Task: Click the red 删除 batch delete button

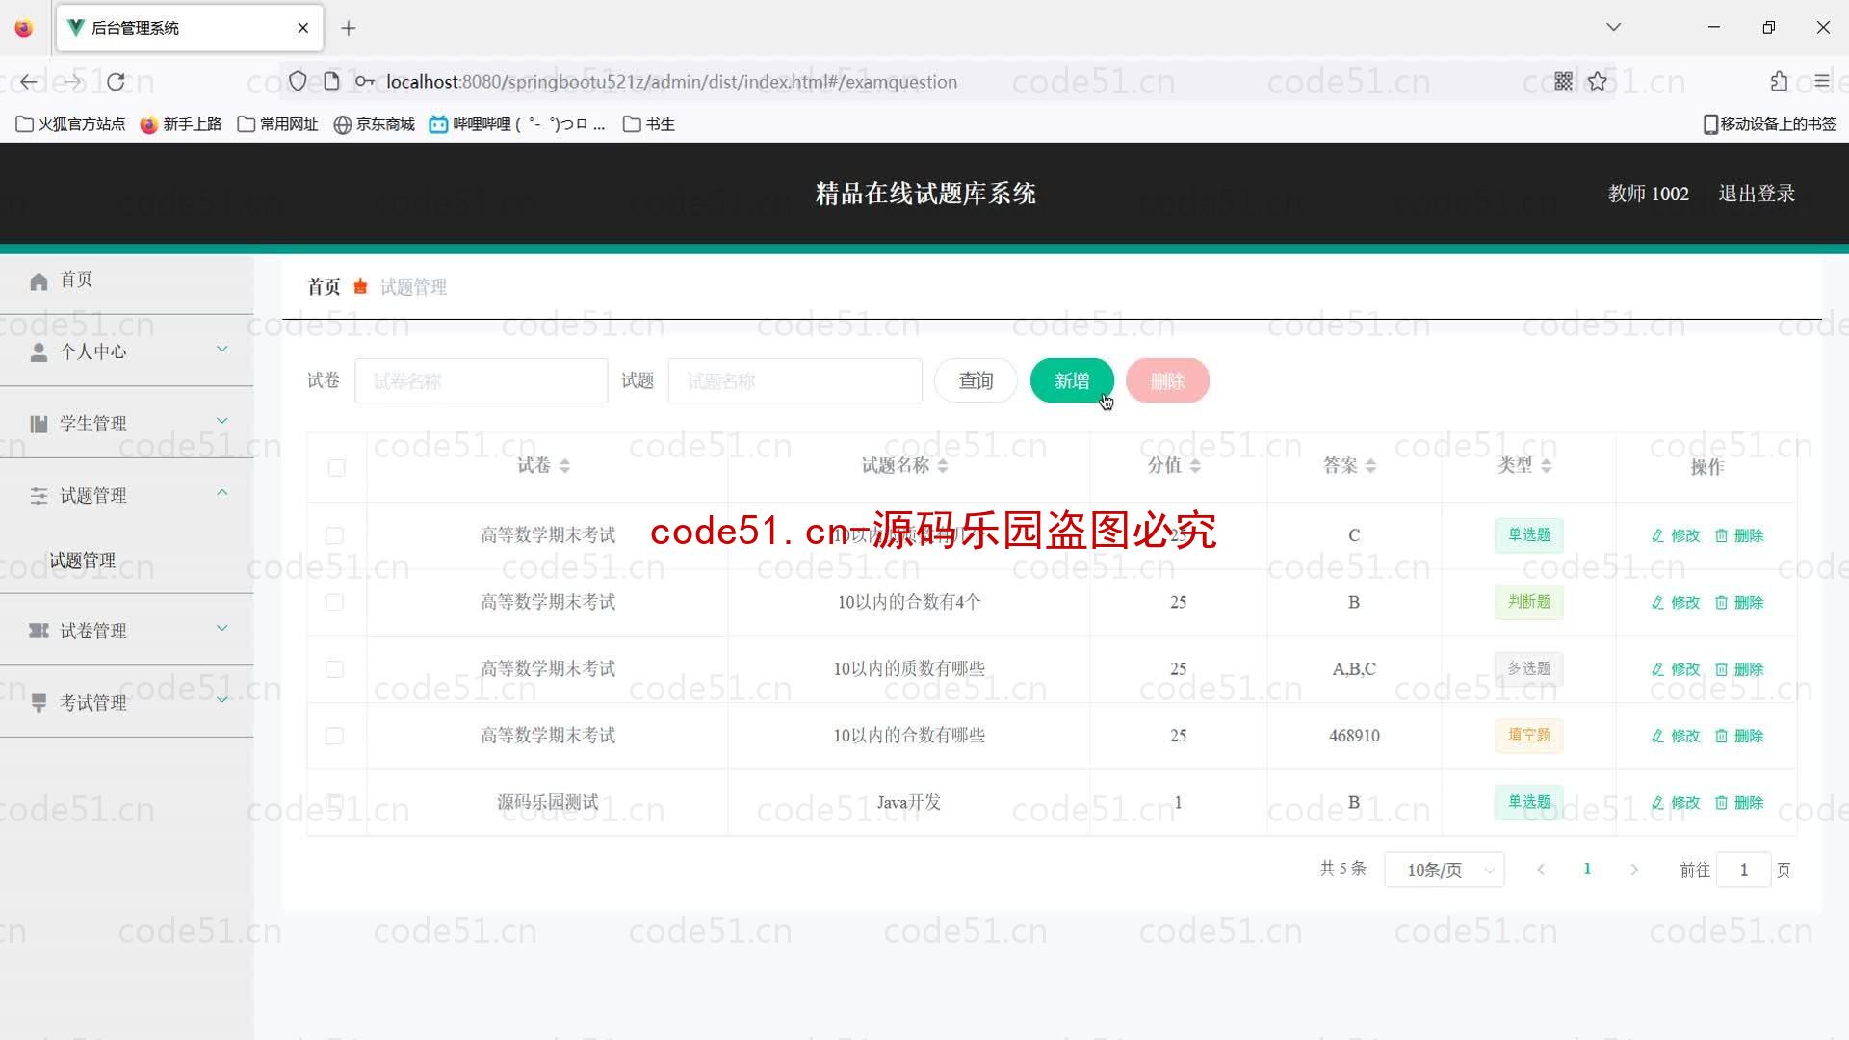Action: click(x=1167, y=381)
